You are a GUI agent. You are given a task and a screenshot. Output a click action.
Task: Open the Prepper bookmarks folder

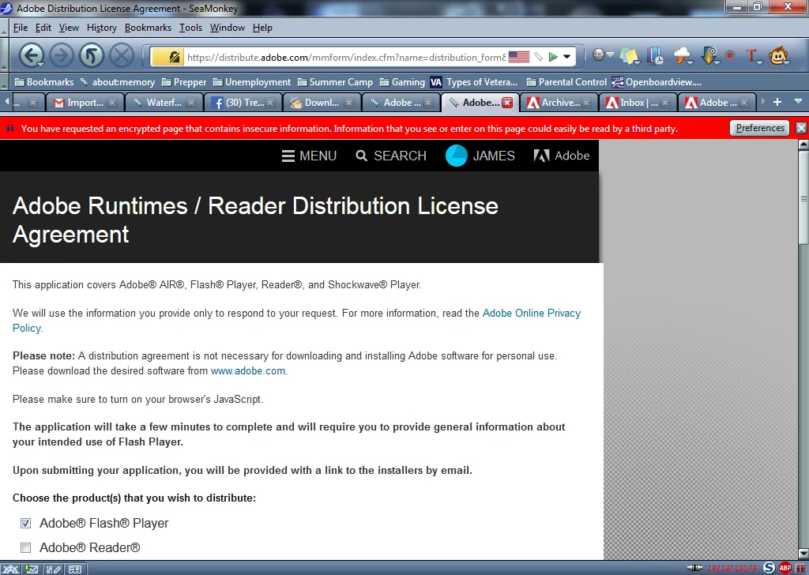coord(183,82)
